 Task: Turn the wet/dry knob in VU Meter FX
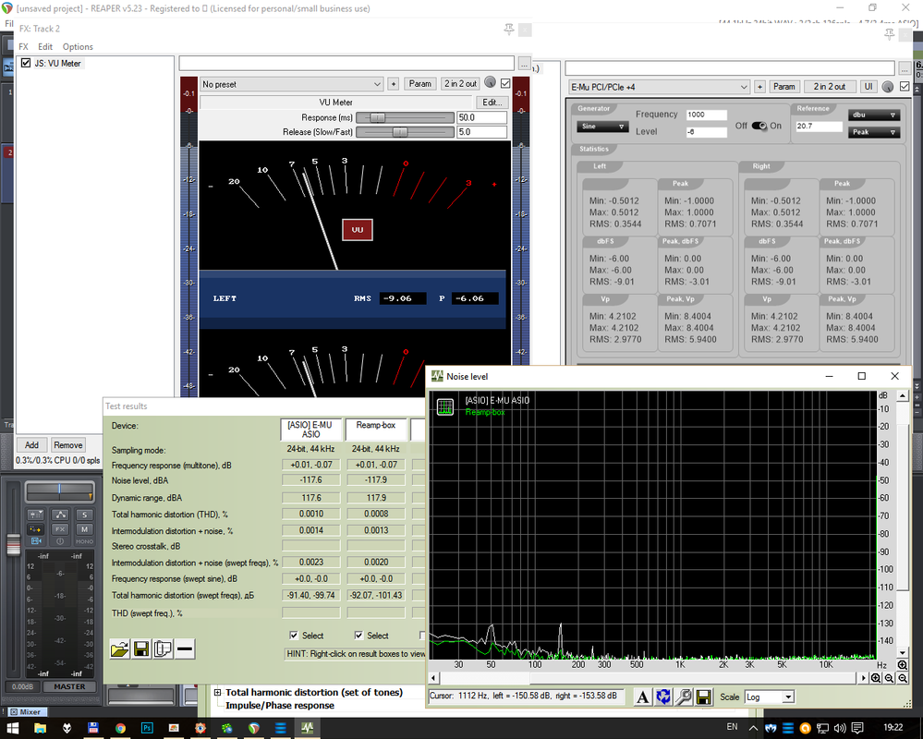click(490, 83)
